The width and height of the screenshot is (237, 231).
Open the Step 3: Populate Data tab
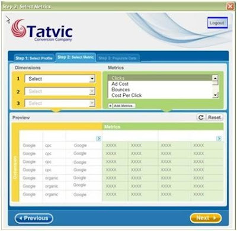(118, 58)
